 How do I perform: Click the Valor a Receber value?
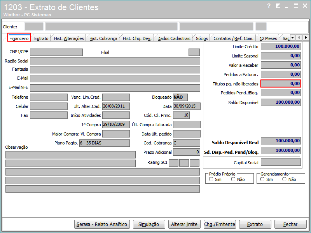coord(281,65)
